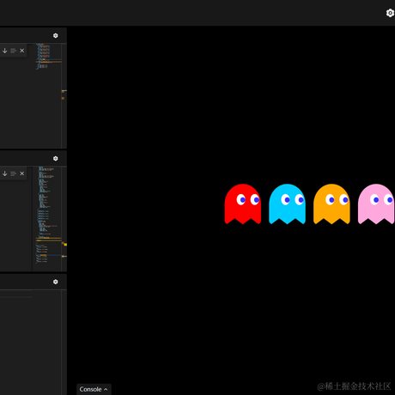
Task: Click the pink ghost in the preview
Action: point(376,204)
